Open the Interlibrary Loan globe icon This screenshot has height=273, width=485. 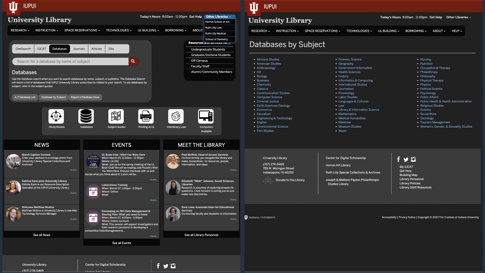point(176,117)
